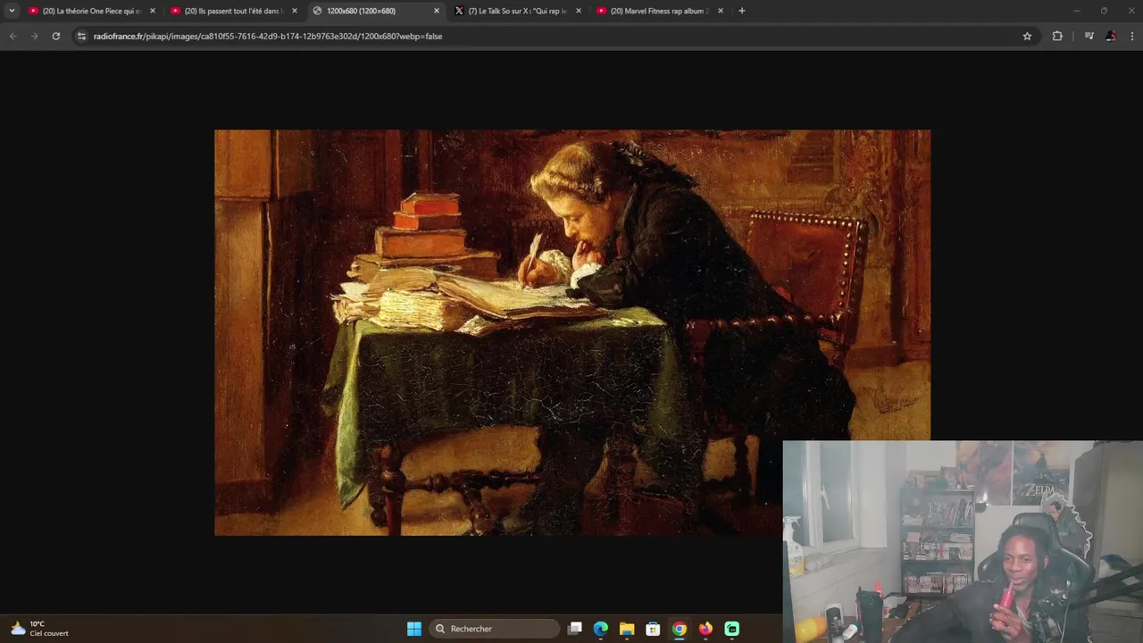
Task: Go back to the previous page
Action: [13, 36]
